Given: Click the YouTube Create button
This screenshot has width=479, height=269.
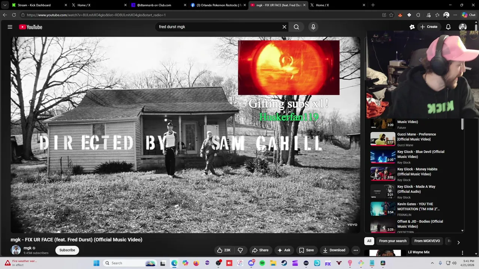Looking at the screenshot, I should pyautogui.click(x=428, y=27).
